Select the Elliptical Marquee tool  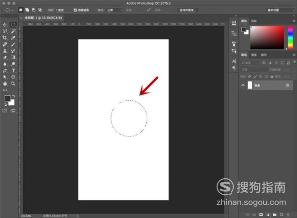(13, 25)
